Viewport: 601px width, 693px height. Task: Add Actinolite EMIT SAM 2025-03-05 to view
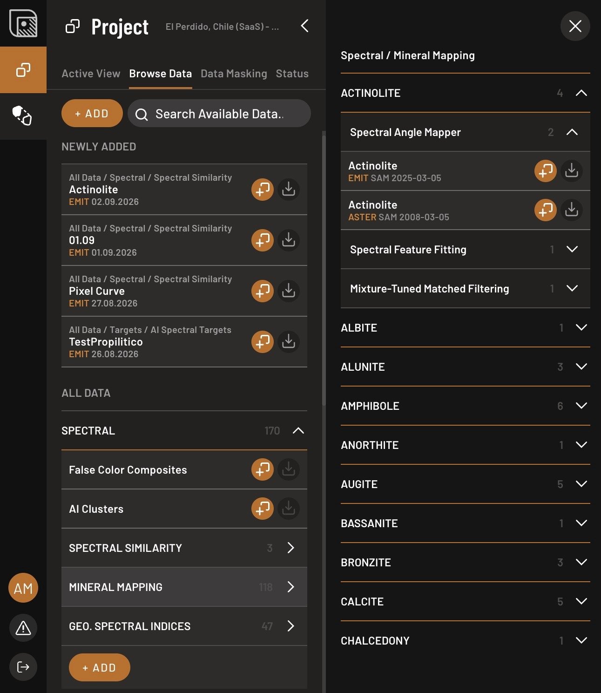[x=546, y=171]
